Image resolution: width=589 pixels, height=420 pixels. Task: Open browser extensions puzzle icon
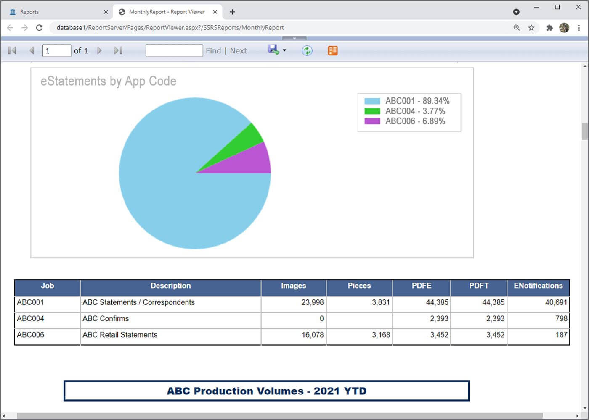click(x=549, y=28)
